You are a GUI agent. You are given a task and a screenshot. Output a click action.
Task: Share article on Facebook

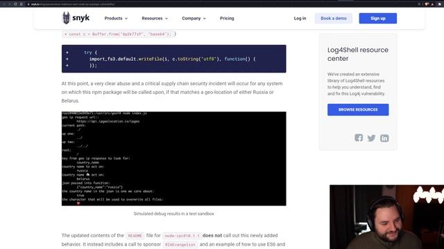[x=359, y=138]
